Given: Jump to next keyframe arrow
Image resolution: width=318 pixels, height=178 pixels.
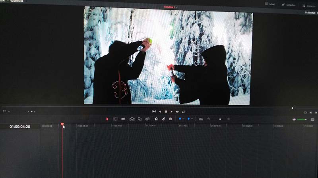Looking at the screenshot, I should pos(35,112).
